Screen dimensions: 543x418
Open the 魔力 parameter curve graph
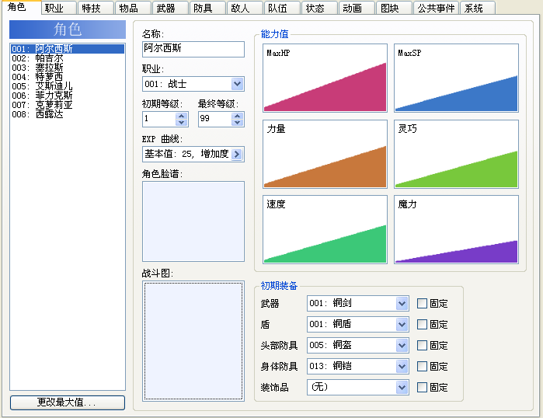456,230
